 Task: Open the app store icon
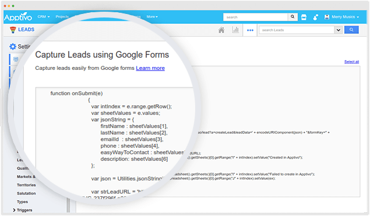click(x=304, y=17)
